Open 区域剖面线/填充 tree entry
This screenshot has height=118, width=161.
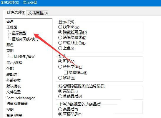point(25,39)
